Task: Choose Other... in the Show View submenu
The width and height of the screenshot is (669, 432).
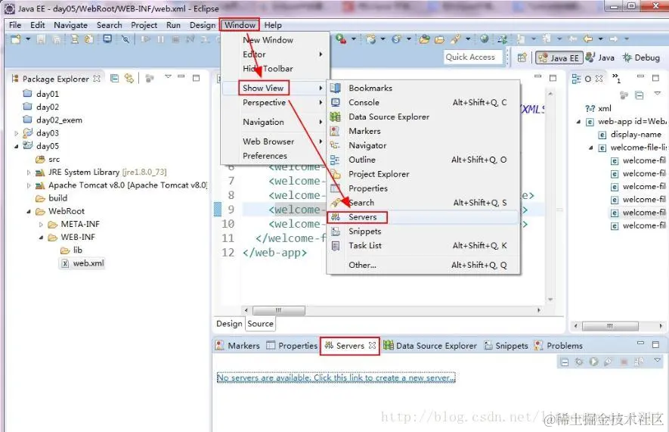Action: [x=423, y=265]
